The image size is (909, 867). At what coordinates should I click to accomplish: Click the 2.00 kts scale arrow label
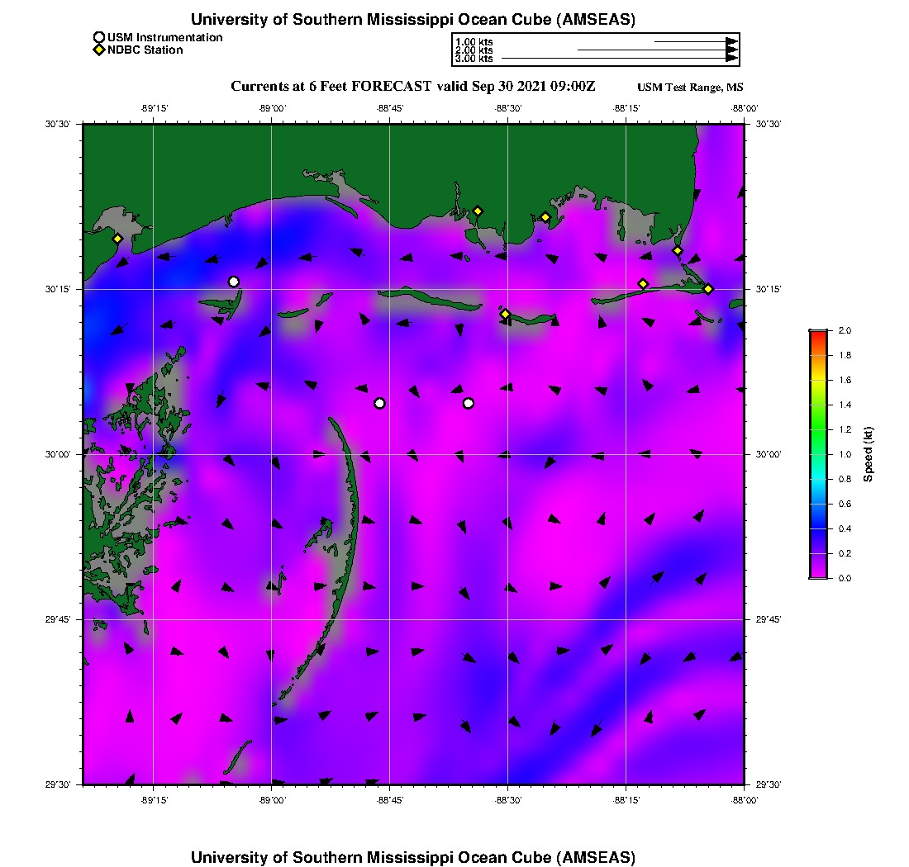pos(474,50)
